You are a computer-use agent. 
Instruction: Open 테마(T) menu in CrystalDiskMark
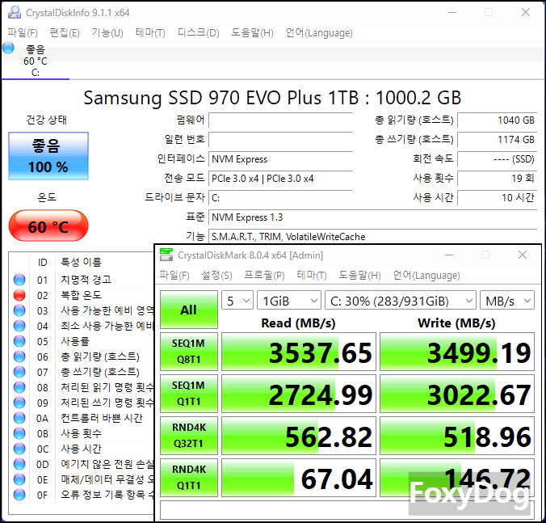pos(312,276)
